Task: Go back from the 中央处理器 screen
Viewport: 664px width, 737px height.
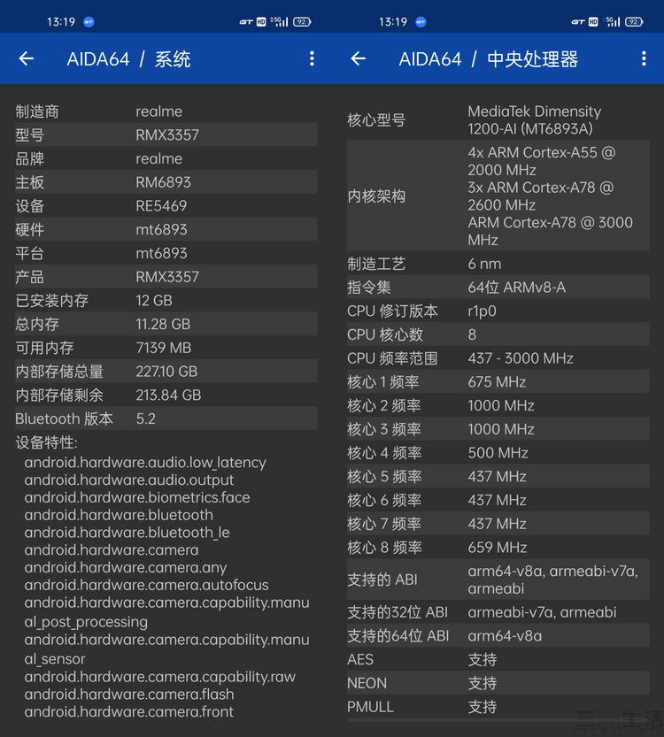Action: pyautogui.click(x=359, y=58)
